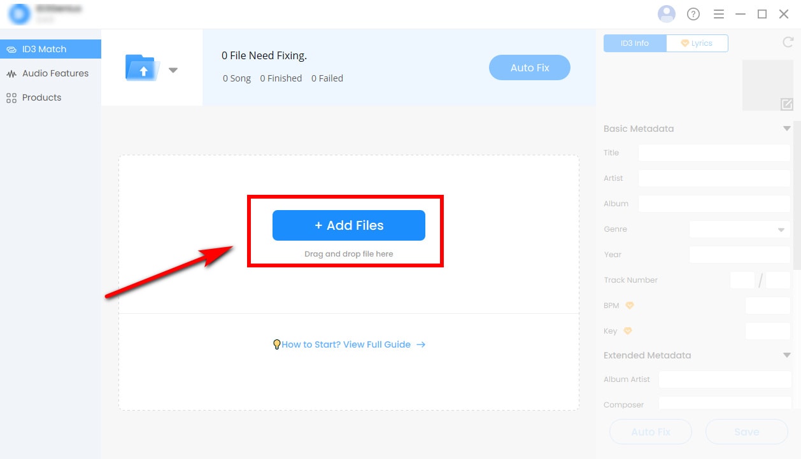Click the app logo in title bar
The width and height of the screenshot is (801, 459).
[x=20, y=14]
